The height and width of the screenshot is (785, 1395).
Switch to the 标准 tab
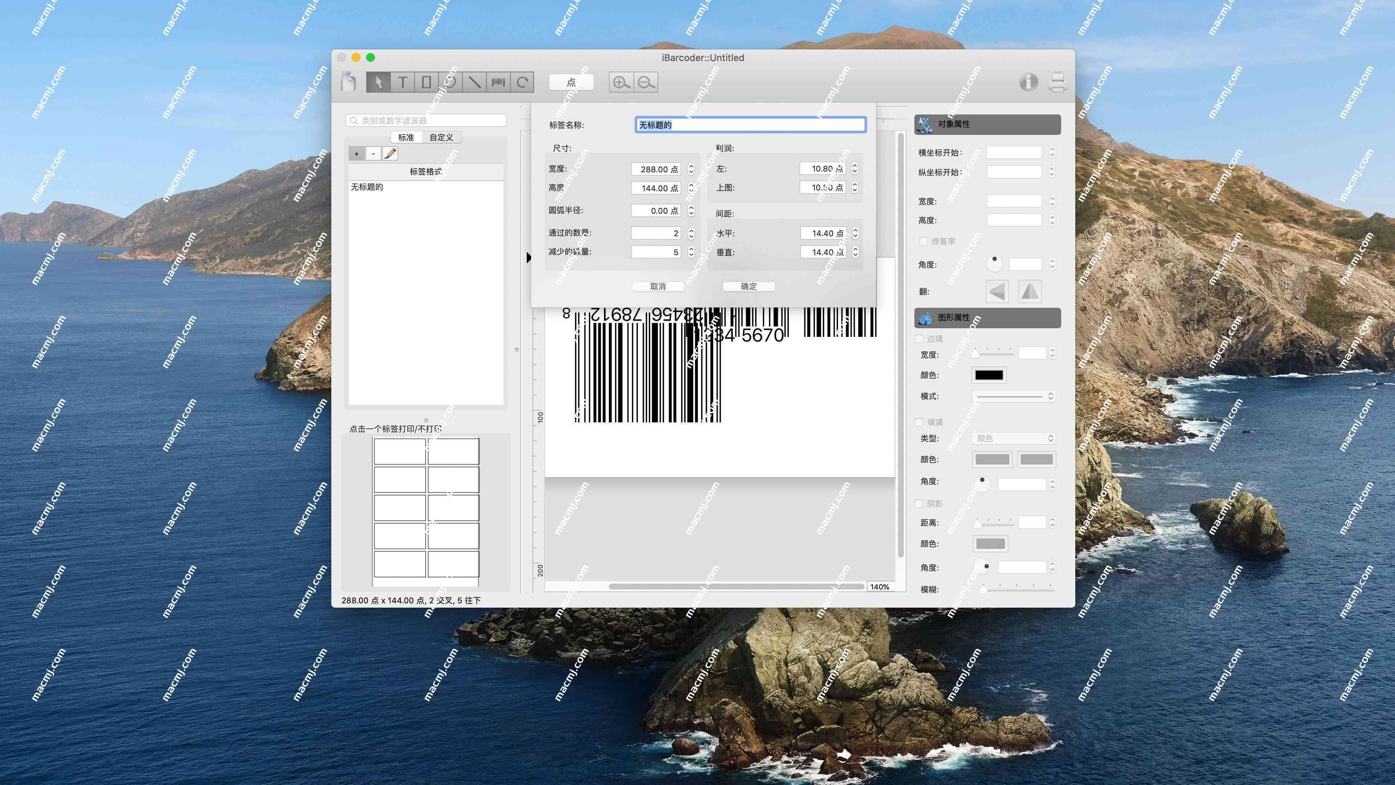pyautogui.click(x=406, y=138)
